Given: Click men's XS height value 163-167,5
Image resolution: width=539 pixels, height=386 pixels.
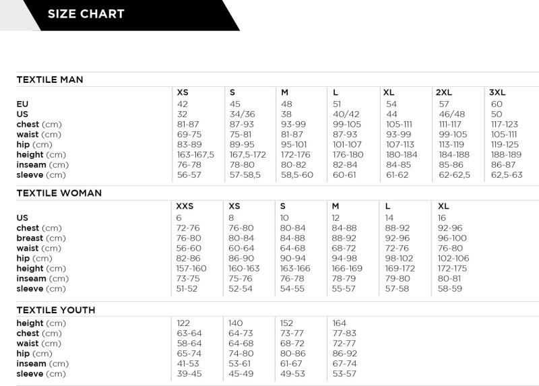Looking at the screenshot, I should pyautogui.click(x=195, y=155).
